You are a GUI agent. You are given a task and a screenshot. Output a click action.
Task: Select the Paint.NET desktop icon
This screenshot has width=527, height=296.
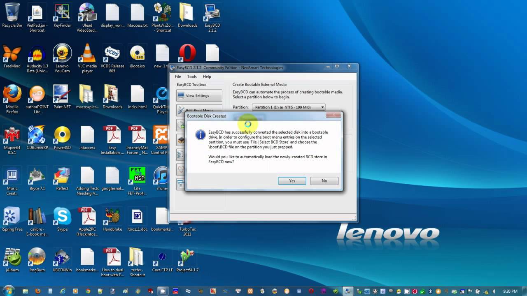pyautogui.click(x=62, y=97)
